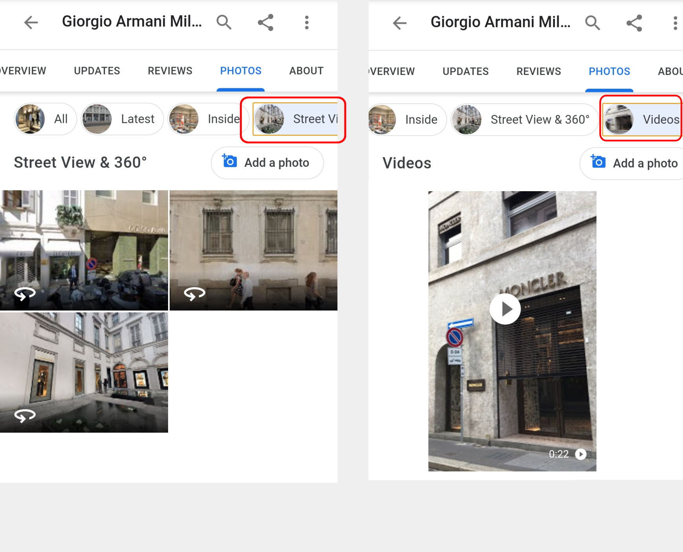The width and height of the screenshot is (683, 552).
Task: Switch to Reviews tab on left screen
Action: click(170, 71)
